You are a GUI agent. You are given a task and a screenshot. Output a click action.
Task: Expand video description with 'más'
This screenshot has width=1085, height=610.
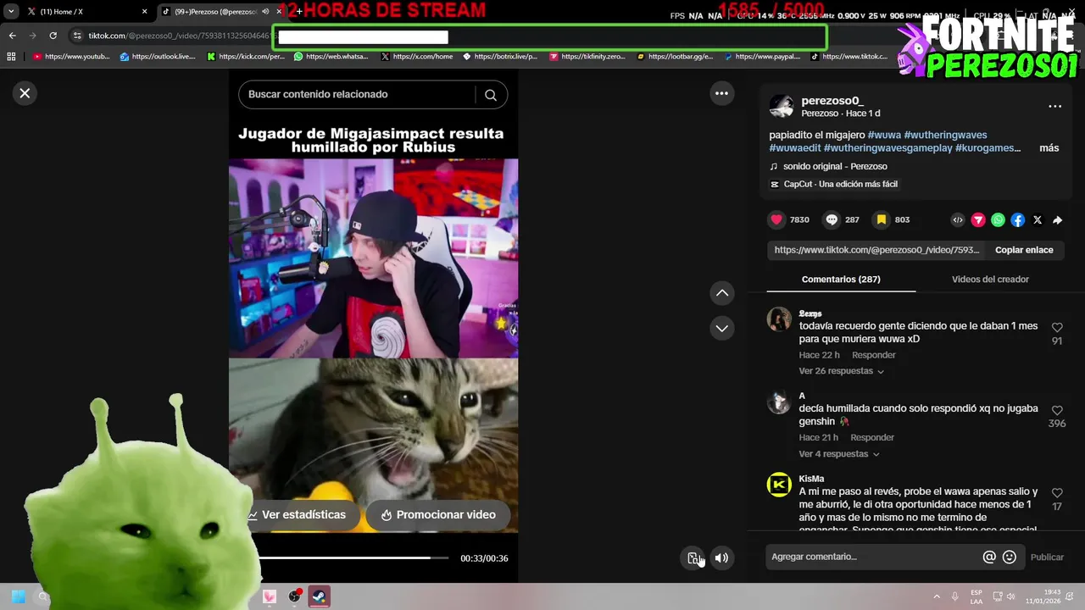tap(1049, 148)
